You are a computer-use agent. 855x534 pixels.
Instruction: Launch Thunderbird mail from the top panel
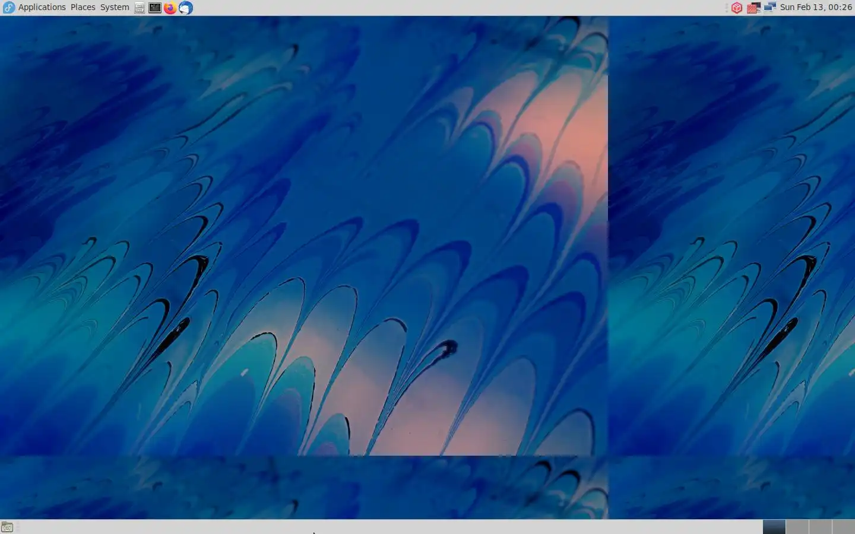(186, 8)
